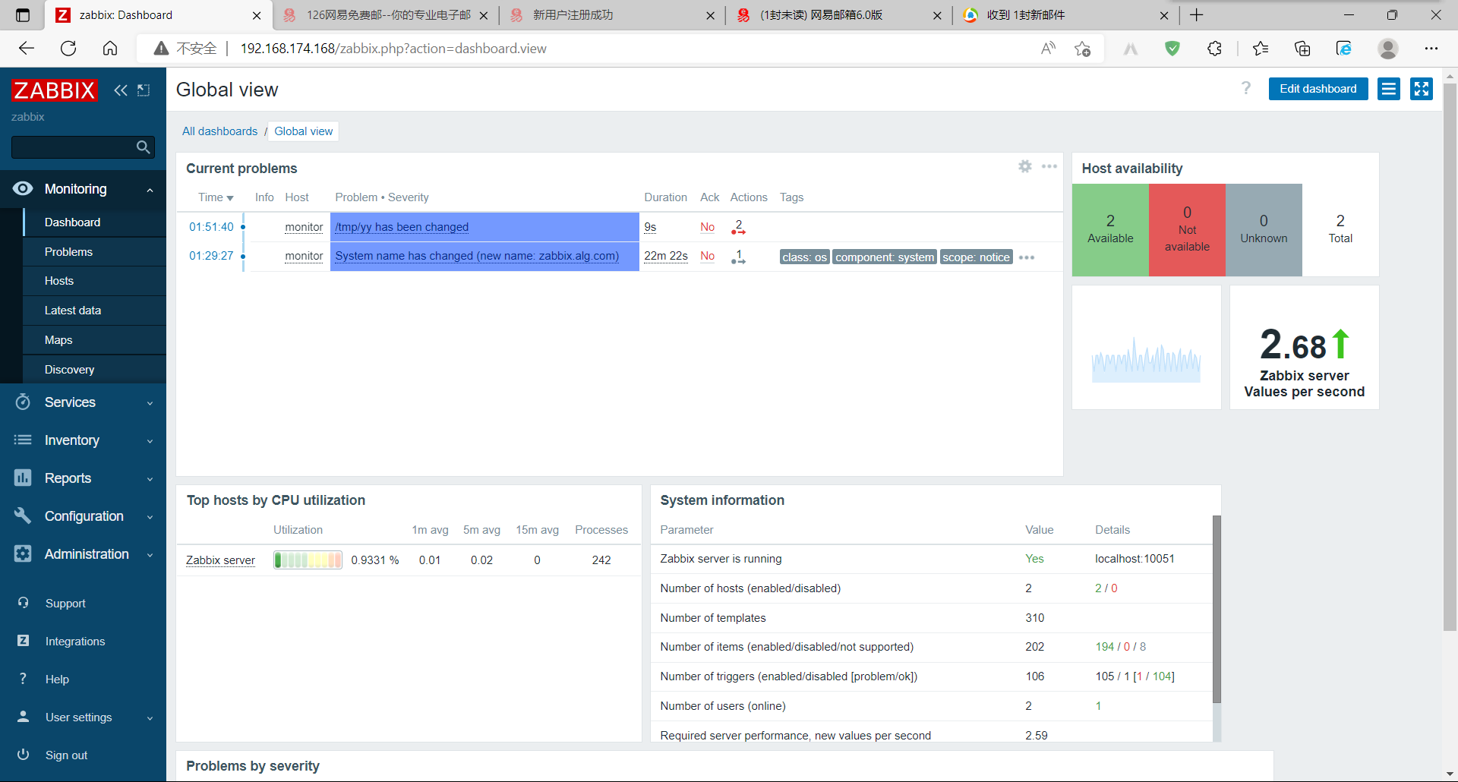Click the 'component: system' tag

click(885, 257)
